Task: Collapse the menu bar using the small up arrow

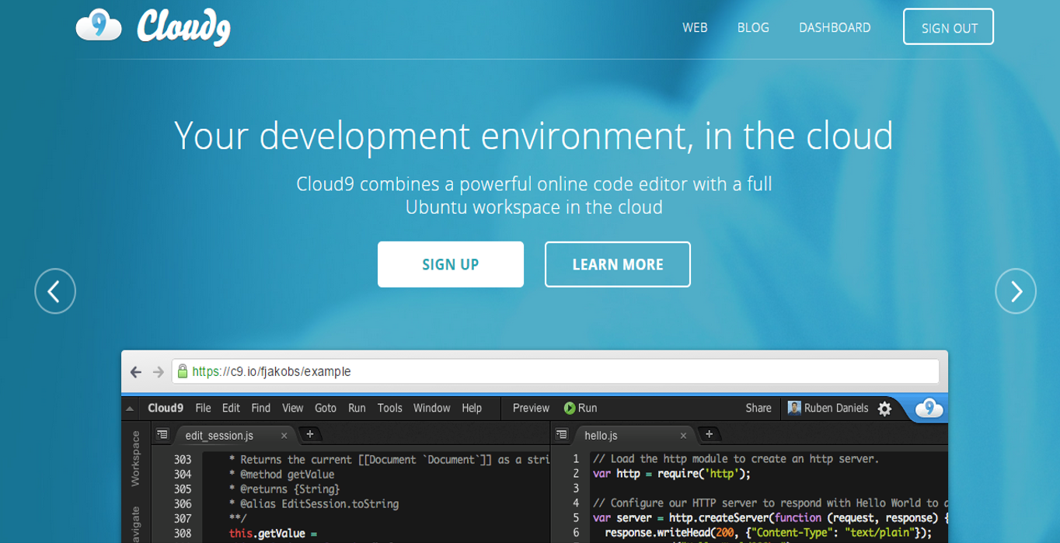Action: pos(130,409)
